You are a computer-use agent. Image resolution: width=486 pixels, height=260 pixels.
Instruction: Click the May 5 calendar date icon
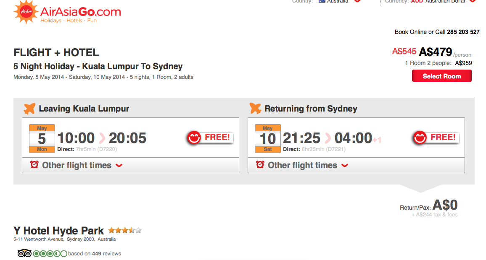(x=42, y=139)
